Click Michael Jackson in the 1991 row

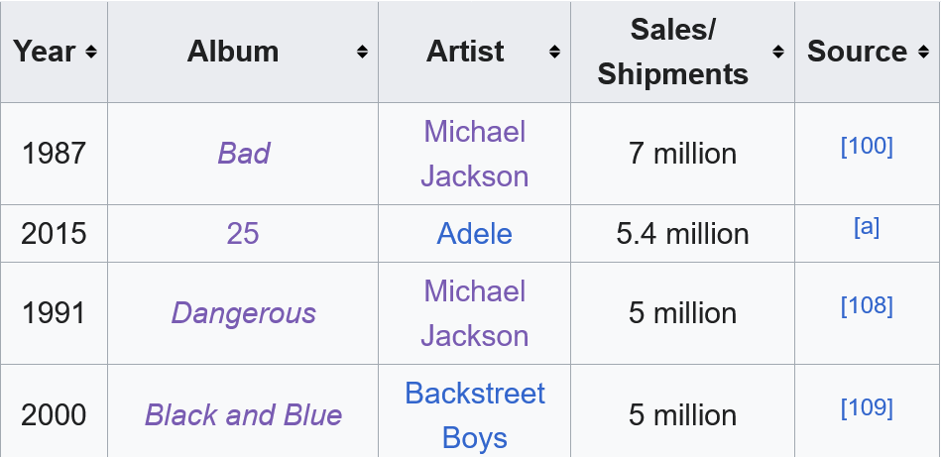[474, 313]
